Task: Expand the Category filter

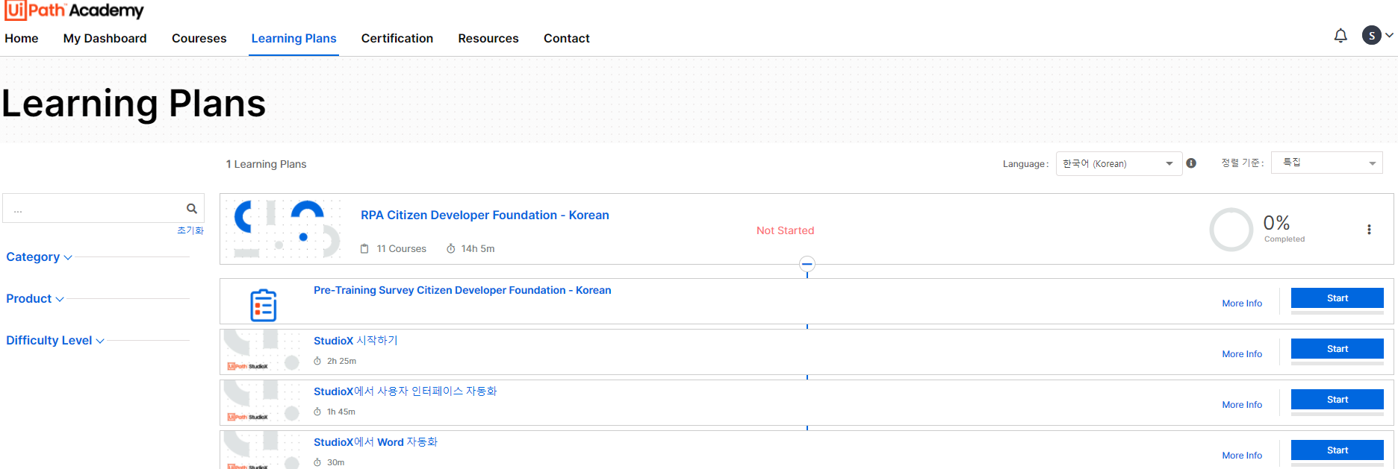Action: 39,256
